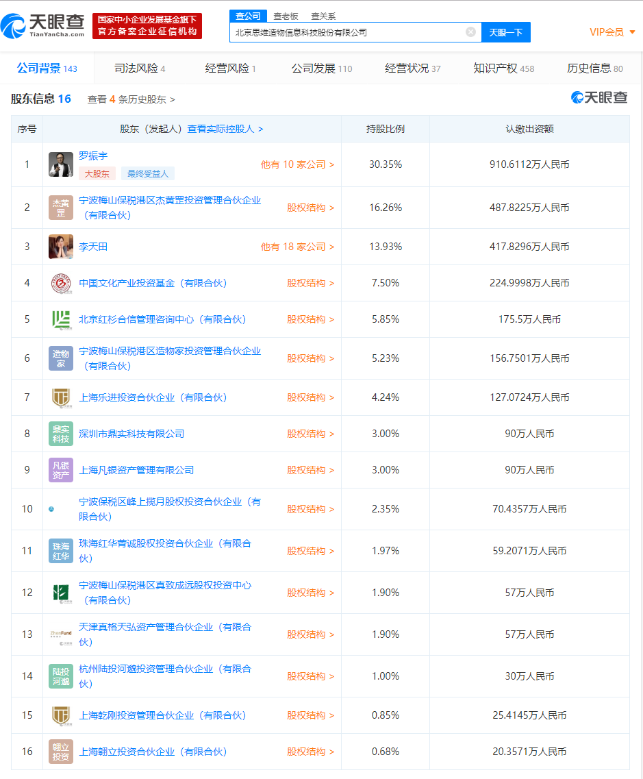Click 罗振宇's profile photo
643x779 pixels.
(60, 164)
